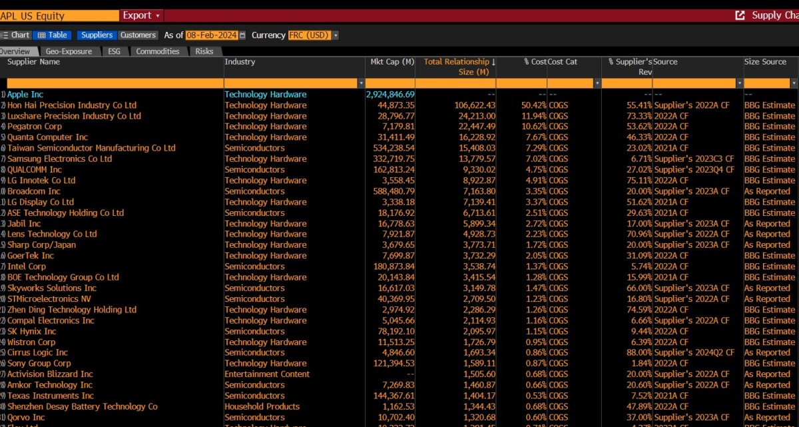Click the Supply Chain pop-out icon
The width and height of the screenshot is (799, 427).
[x=739, y=14]
